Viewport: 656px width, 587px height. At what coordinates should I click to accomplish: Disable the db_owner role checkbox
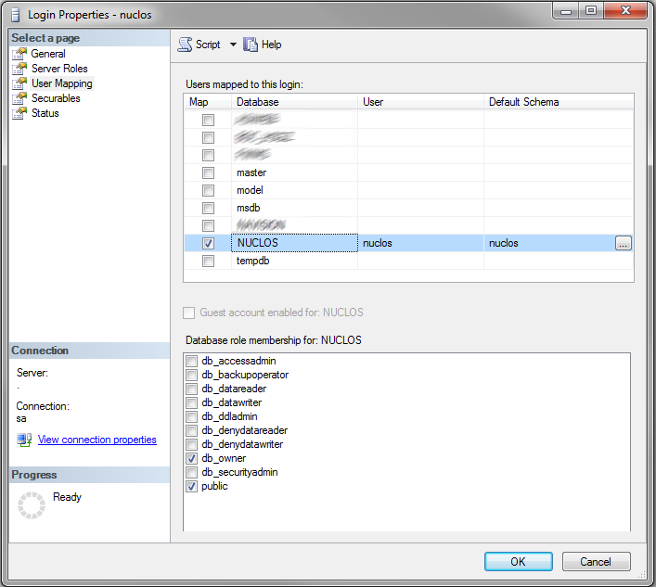point(192,458)
